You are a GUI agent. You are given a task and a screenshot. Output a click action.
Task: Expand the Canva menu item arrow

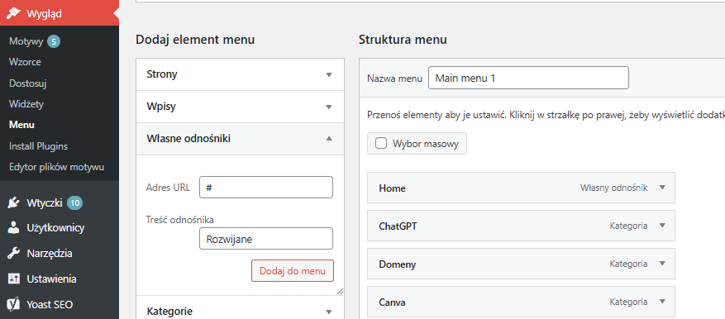(662, 302)
